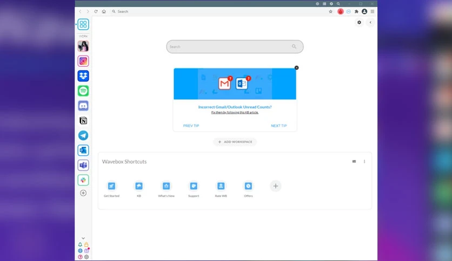This screenshot has height=261, width=452.
Task: Click the Gmail icon in tip banner
Action: pos(224,84)
